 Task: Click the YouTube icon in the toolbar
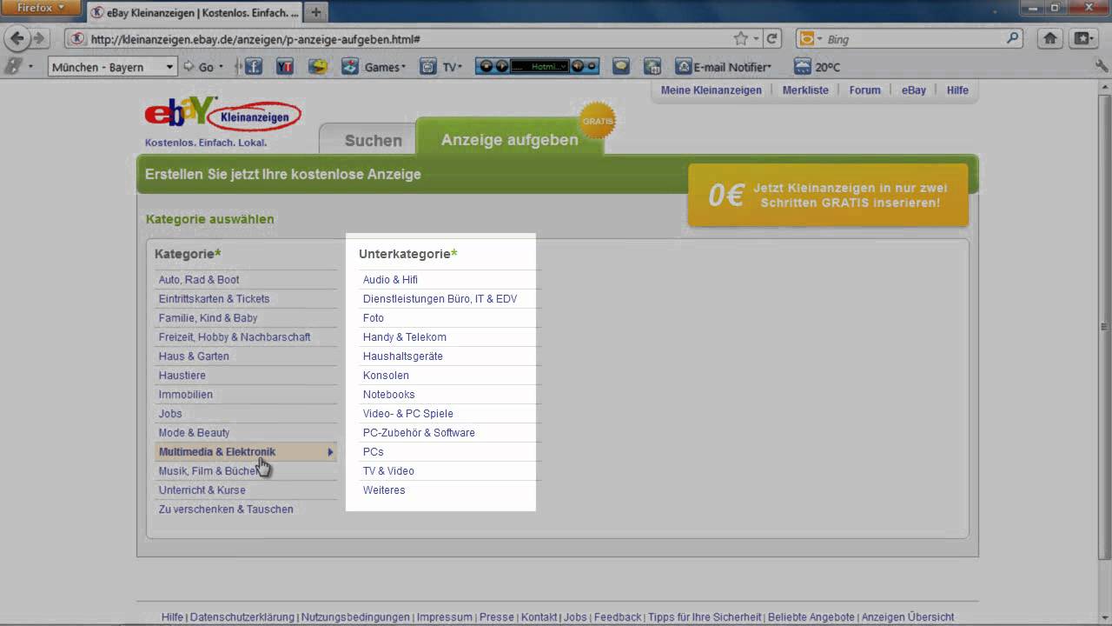(x=284, y=66)
